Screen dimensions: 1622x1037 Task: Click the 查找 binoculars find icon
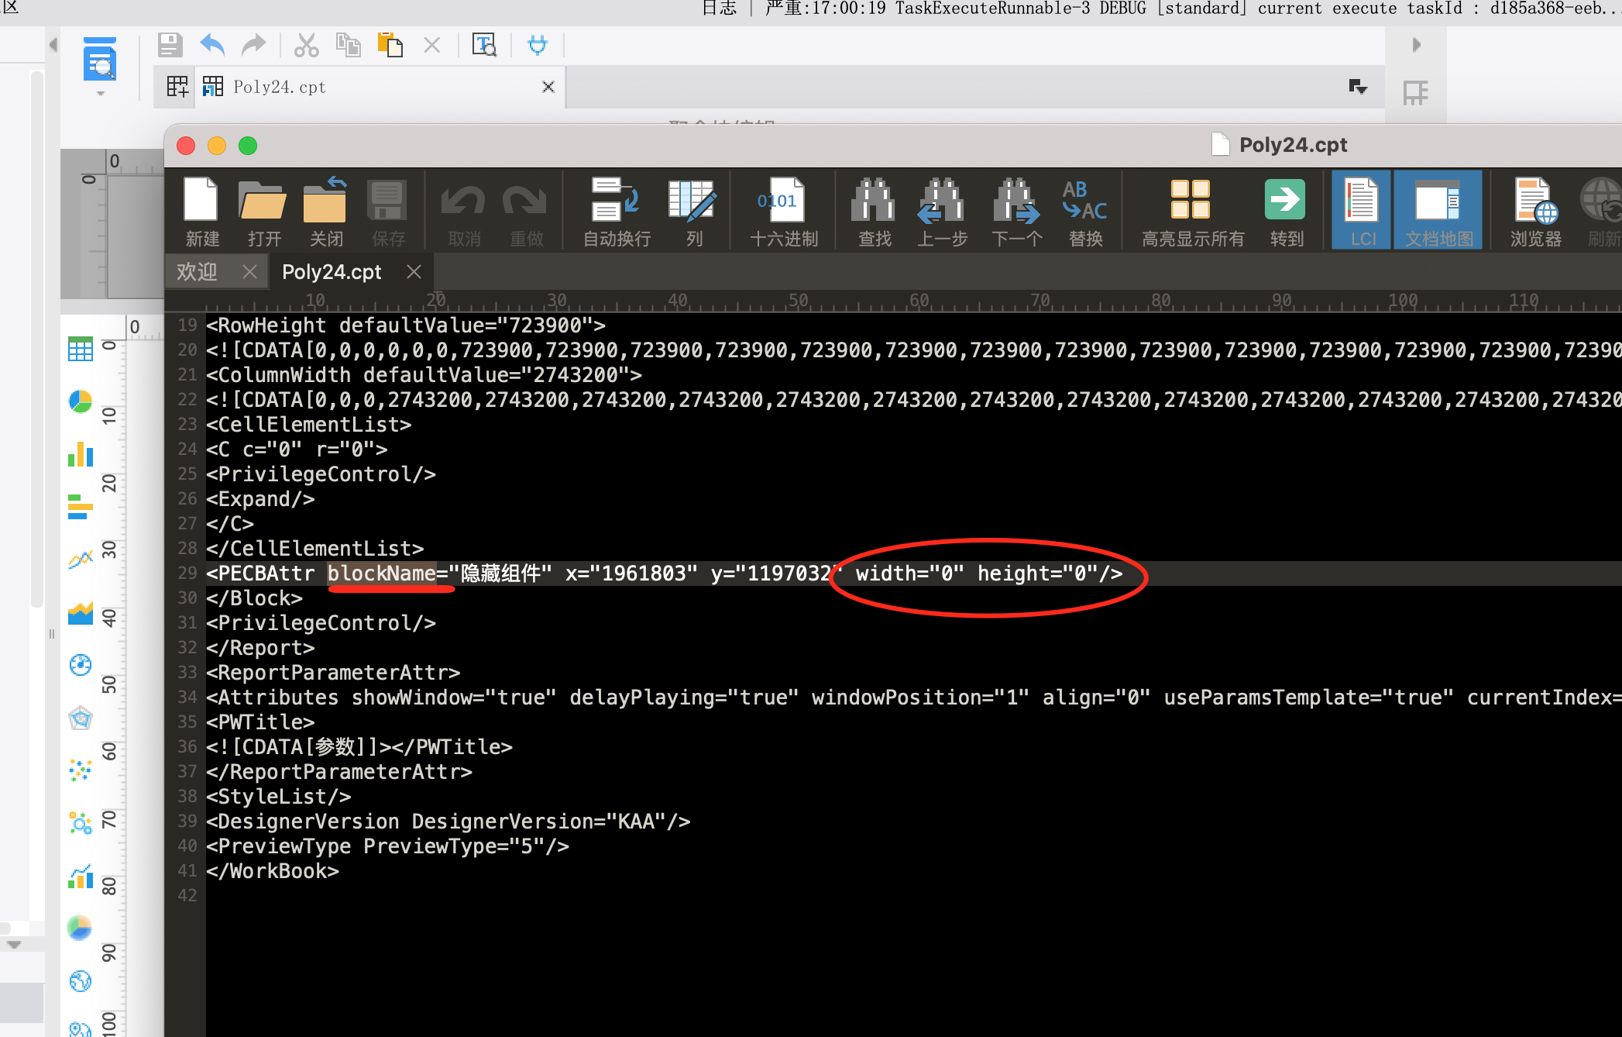pos(874,211)
